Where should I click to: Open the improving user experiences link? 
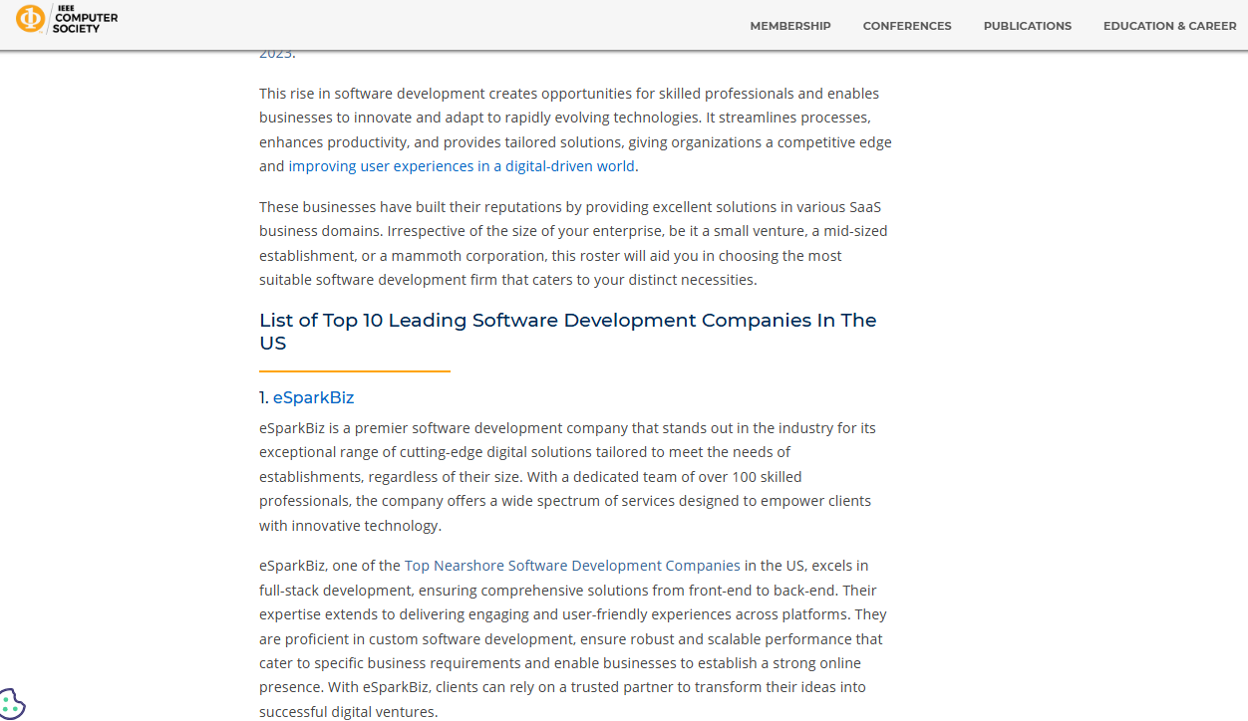coord(462,166)
